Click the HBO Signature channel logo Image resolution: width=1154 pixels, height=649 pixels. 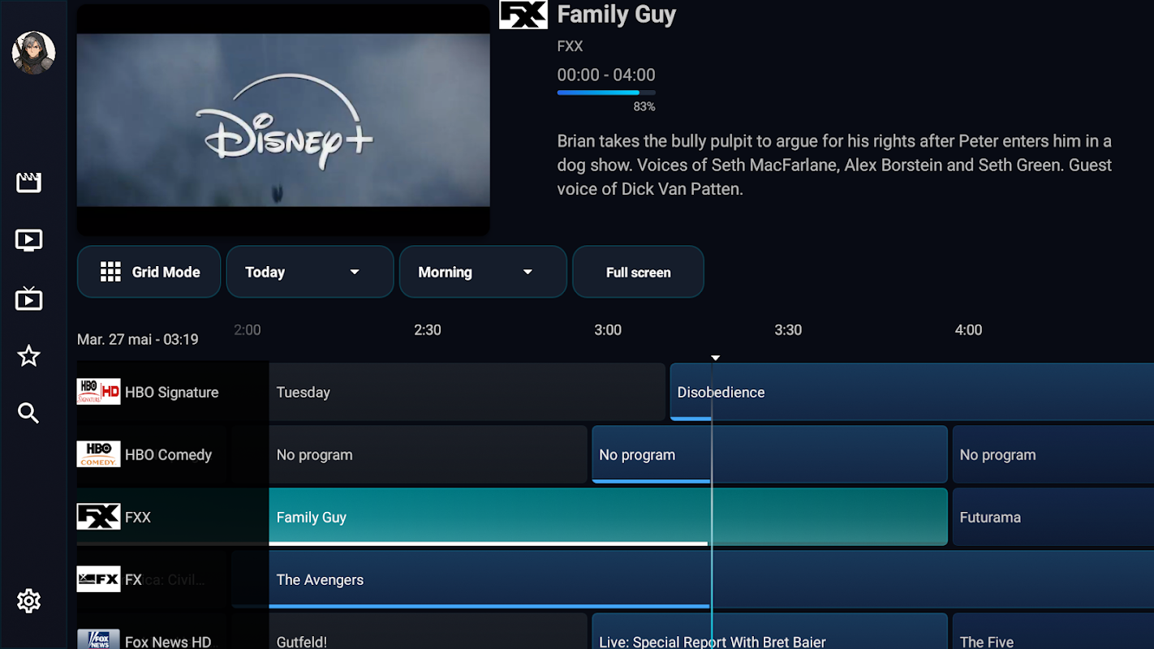[99, 392]
